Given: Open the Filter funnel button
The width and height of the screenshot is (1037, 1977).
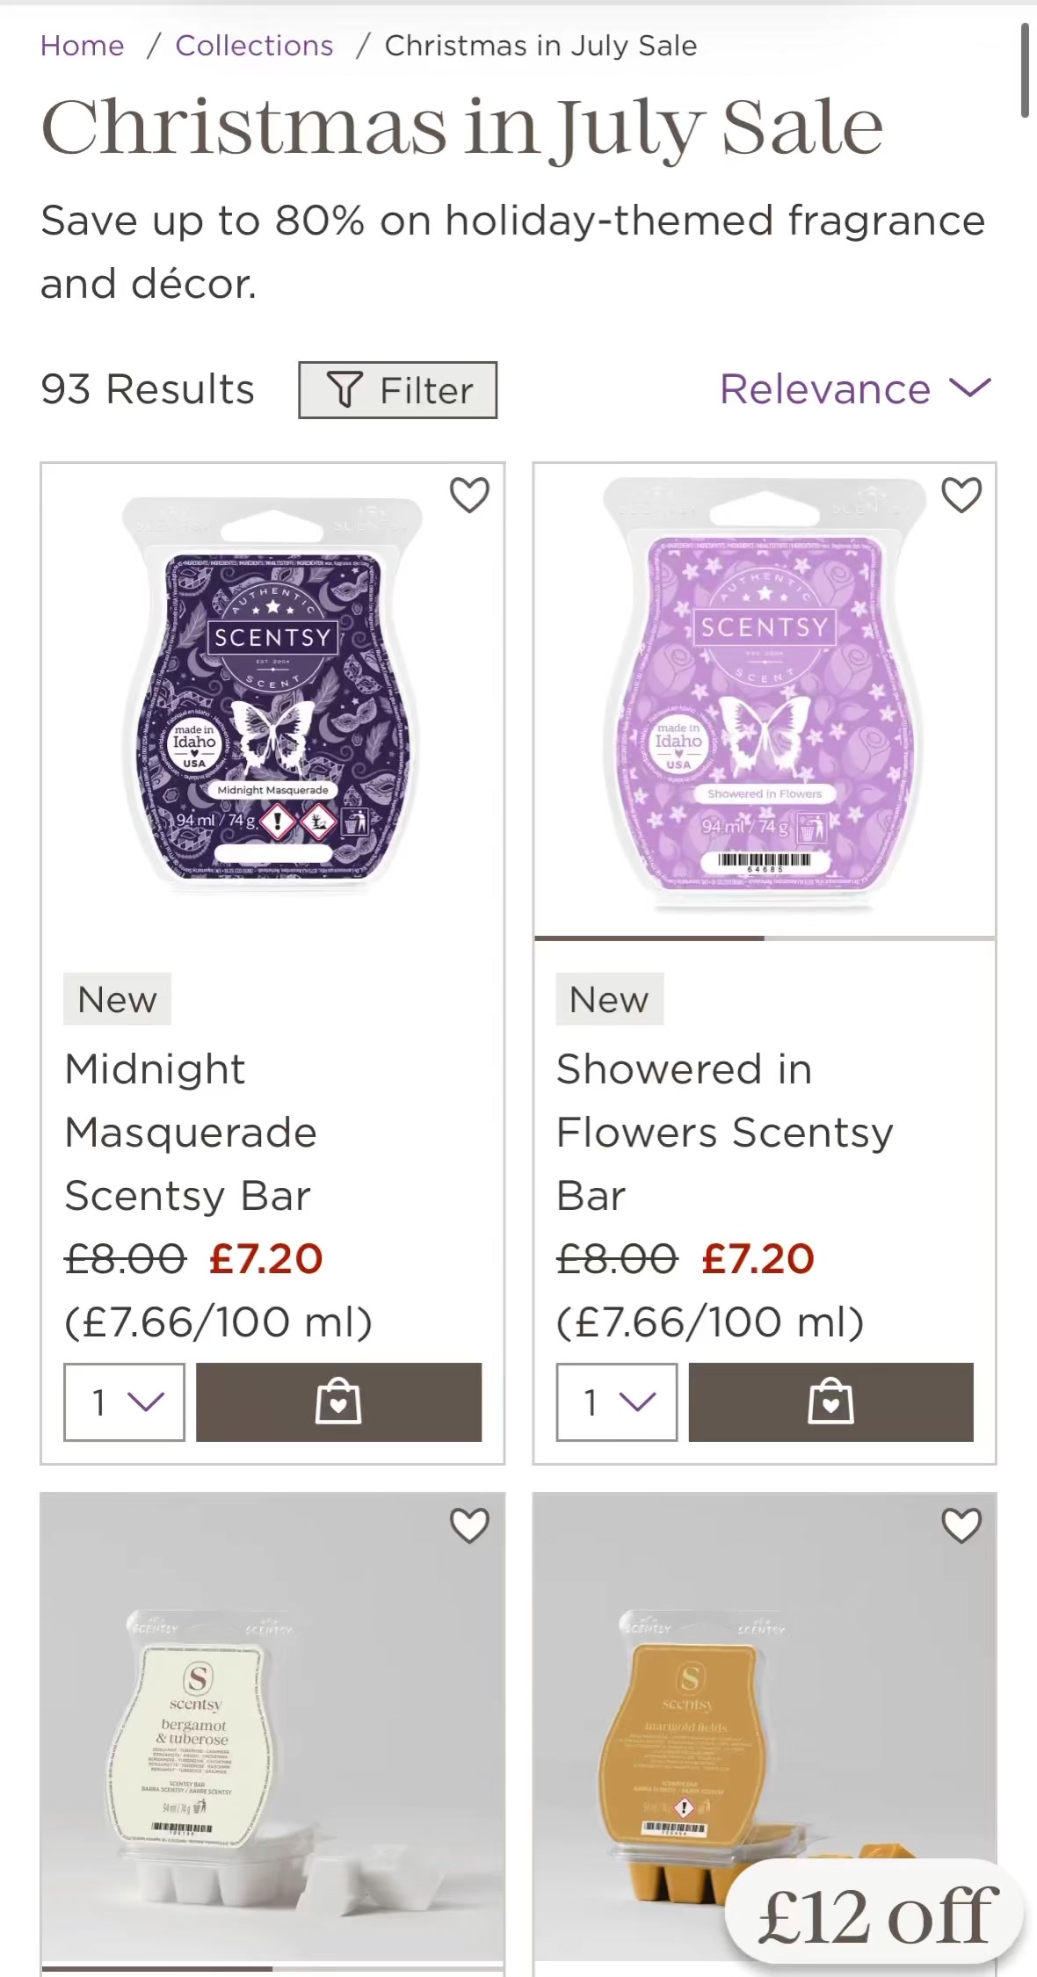Looking at the screenshot, I should [x=397, y=389].
